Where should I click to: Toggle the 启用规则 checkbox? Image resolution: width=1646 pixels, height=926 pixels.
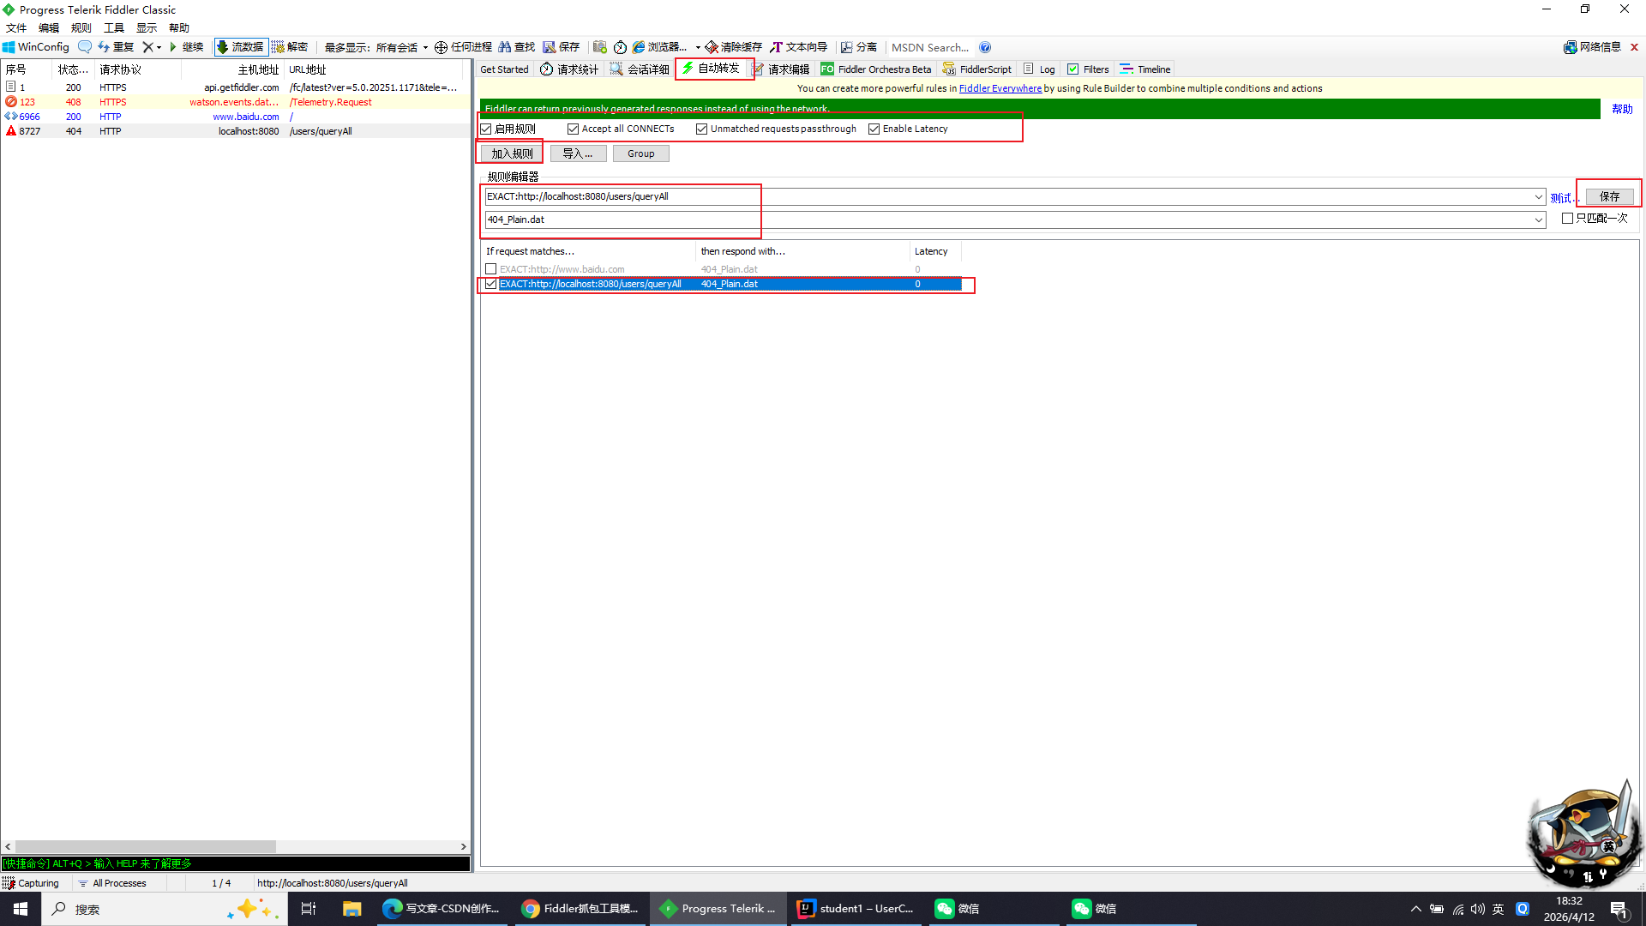(x=486, y=129)
